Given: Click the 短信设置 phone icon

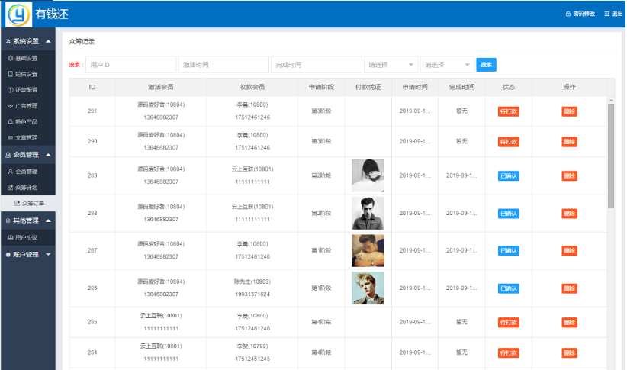Looking at the screenshot, I should pyautogui.click(x=11, y=74).
